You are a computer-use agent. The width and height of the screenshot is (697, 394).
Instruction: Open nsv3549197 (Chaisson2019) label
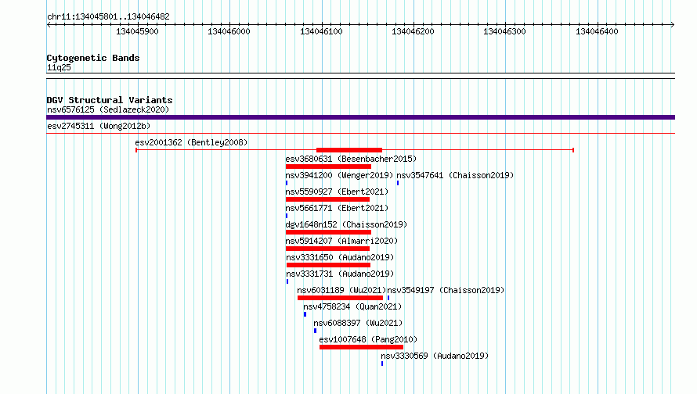click(x=446, y=290)
